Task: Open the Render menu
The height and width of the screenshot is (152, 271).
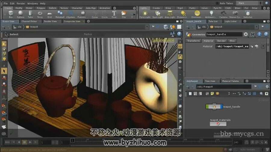Action: [21, 3]
